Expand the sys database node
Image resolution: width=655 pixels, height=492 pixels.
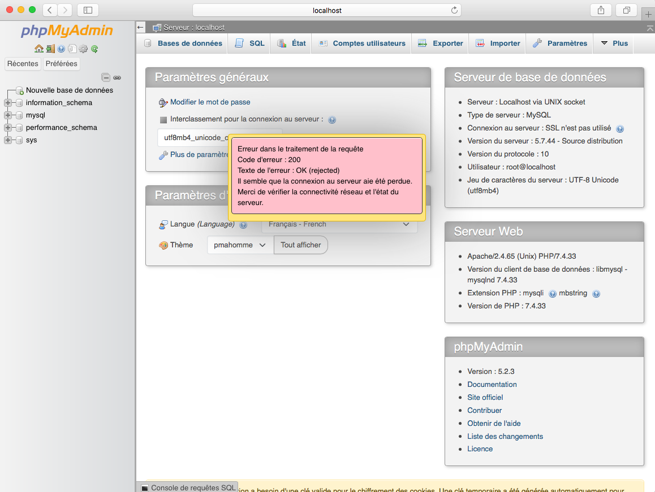coord(8,140)
